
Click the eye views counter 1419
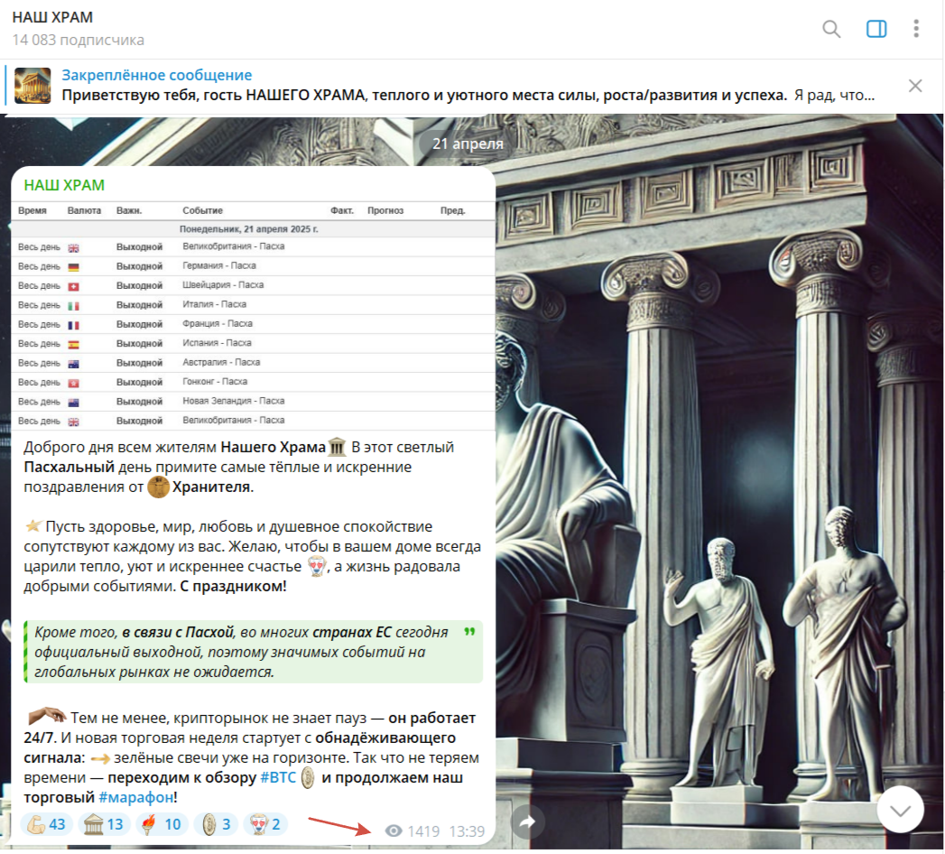pyautogui.click(x=412, y=831)
